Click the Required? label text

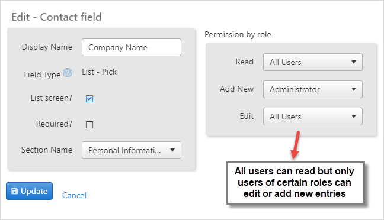[54, 124]
